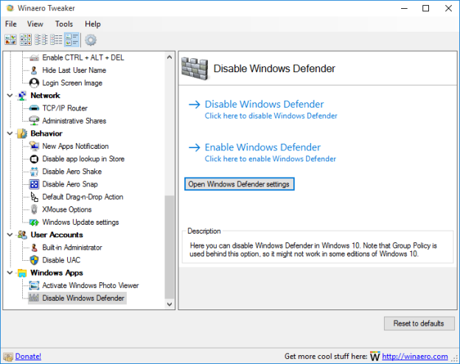Click the Default Drag-n-Drop Action icon

pyautogui.click(x=34, y=197)
